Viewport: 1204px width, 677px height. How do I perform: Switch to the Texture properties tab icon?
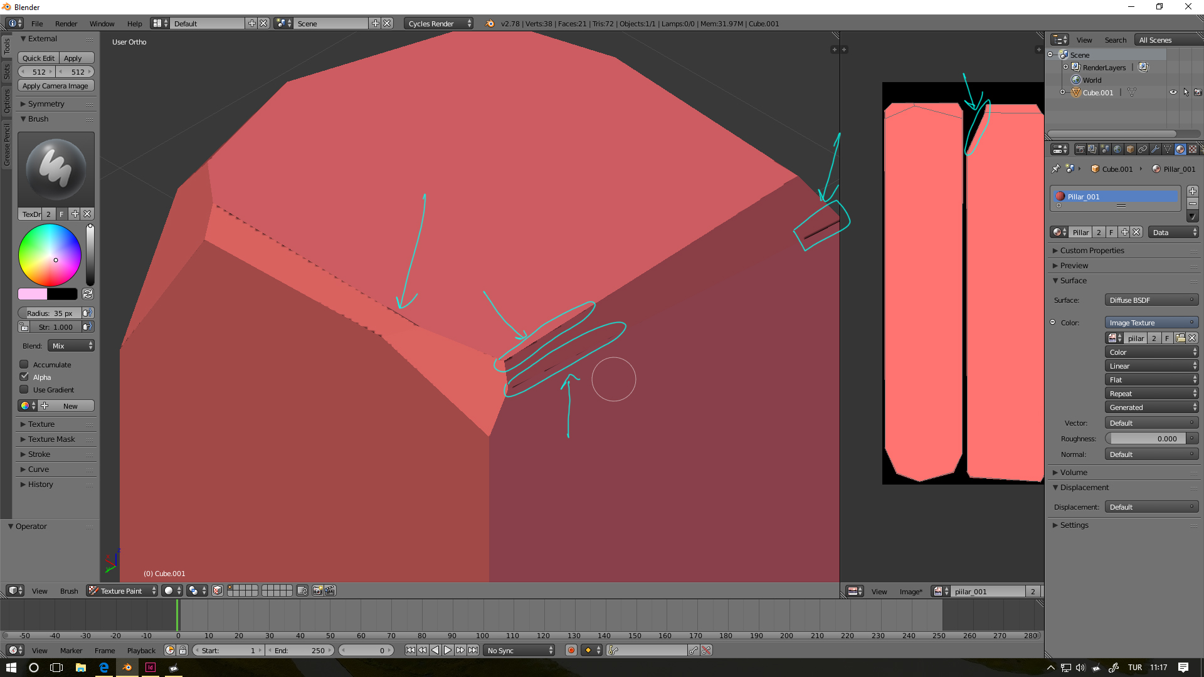coord(1193,149)
